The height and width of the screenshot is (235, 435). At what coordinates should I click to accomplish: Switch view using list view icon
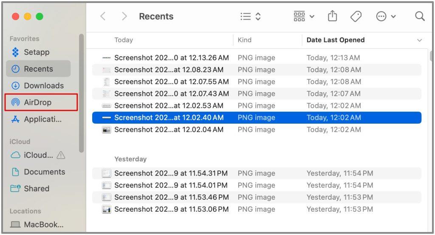[246, 17]
